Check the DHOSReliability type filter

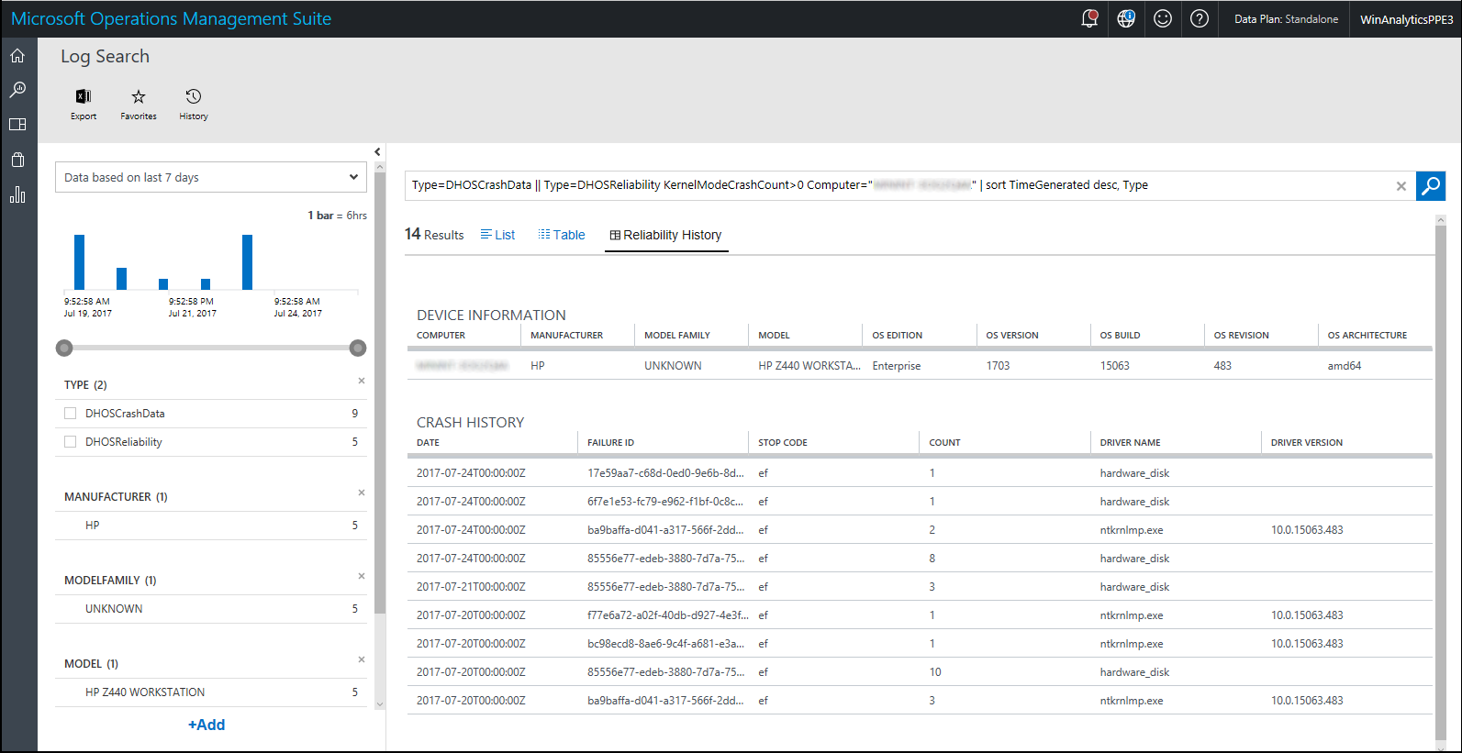pos(71,442)
